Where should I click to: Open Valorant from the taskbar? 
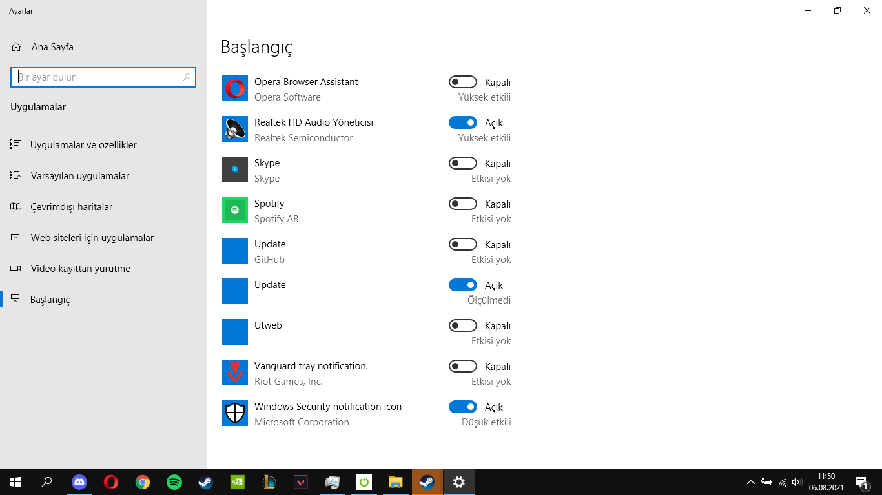[x=301, y=482]
